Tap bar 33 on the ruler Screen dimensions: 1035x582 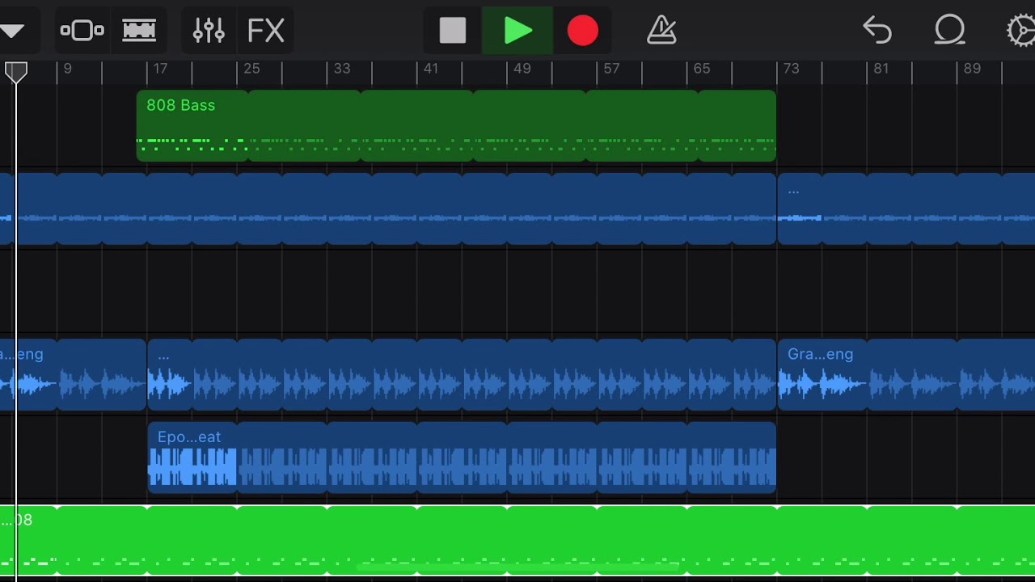coord(342,70)
